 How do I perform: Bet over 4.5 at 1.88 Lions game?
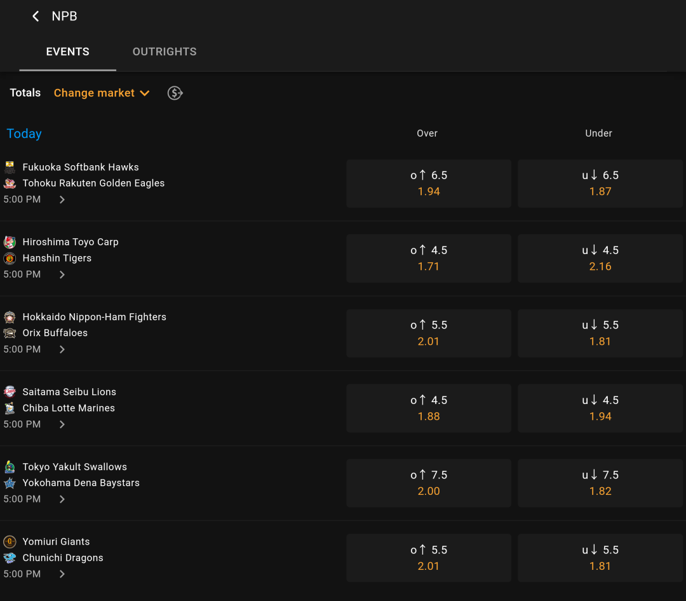pos(429,409)
